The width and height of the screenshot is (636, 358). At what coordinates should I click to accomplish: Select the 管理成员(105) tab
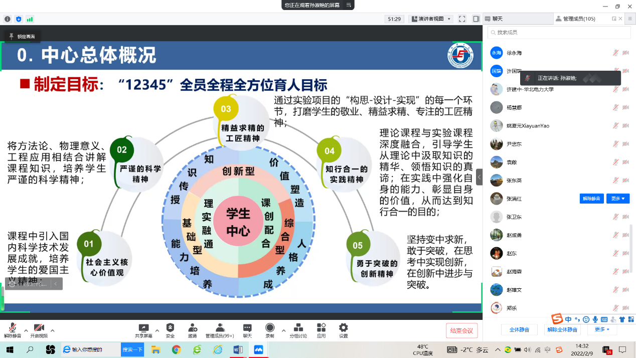pyautogui.click(x=577, y=19)
